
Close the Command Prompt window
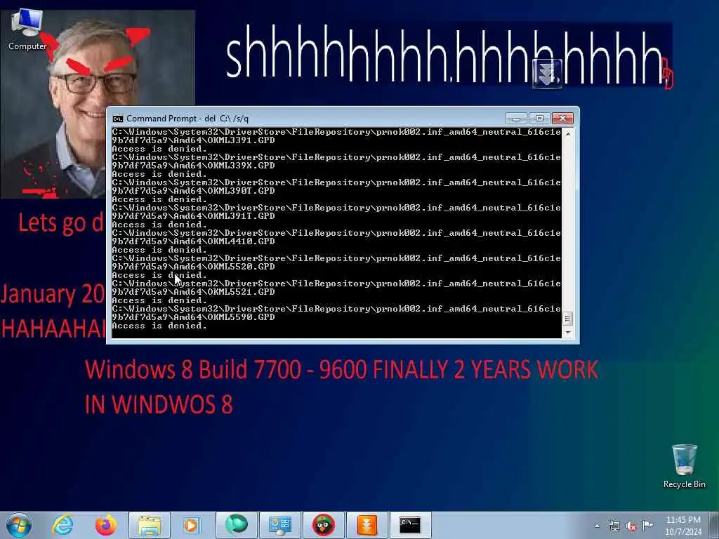click(x=562, y=119)
